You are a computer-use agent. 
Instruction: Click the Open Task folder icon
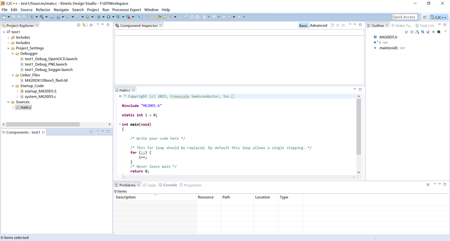pos(164,17)
